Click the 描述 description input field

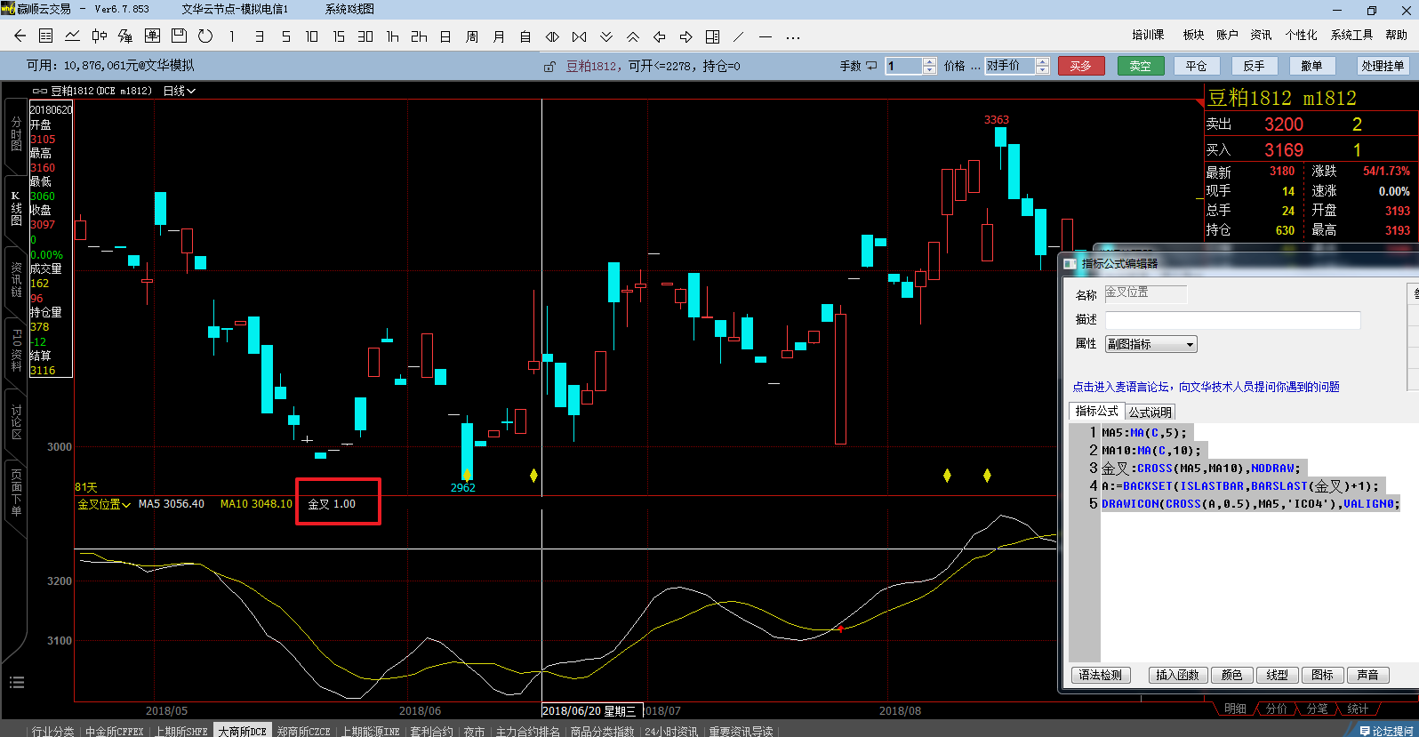(1232, 320)
